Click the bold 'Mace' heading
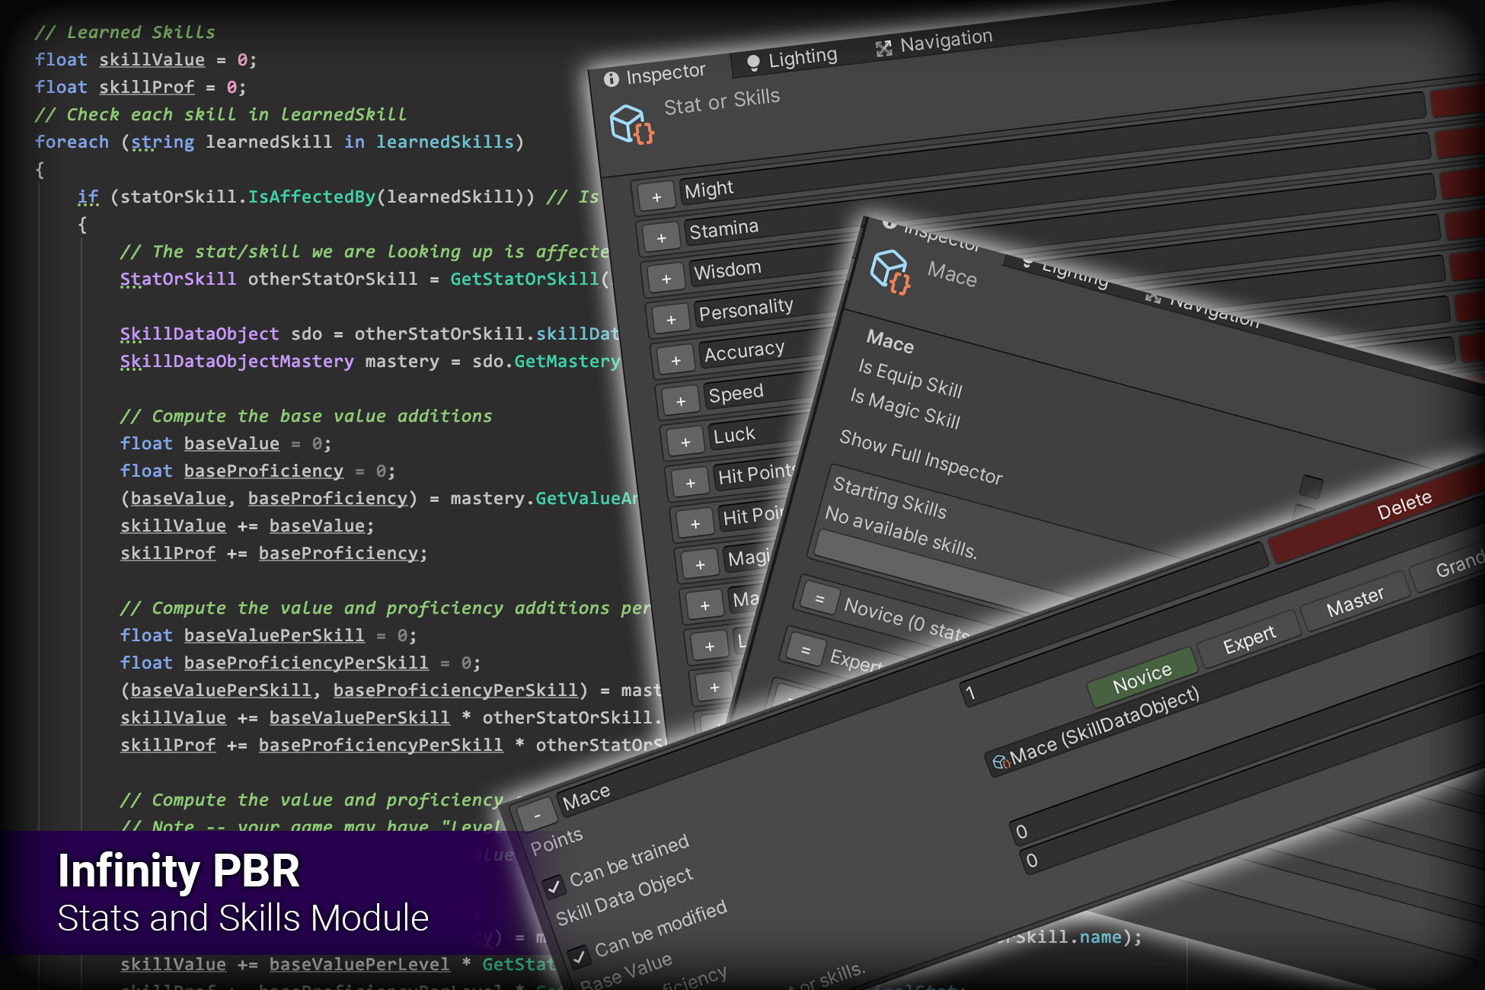This screenshot has width=1485, height=990. (x=889, y=342)
